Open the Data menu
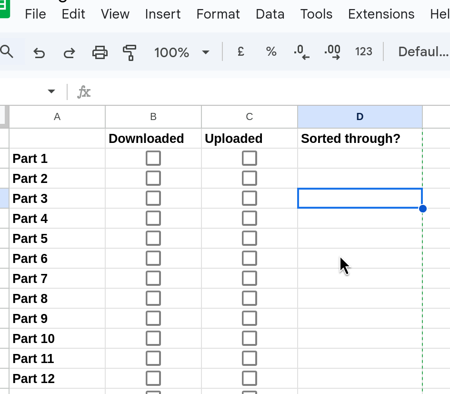Image resolution: width=450 pixels, height=394 pixels. click(x=270, y=14)
